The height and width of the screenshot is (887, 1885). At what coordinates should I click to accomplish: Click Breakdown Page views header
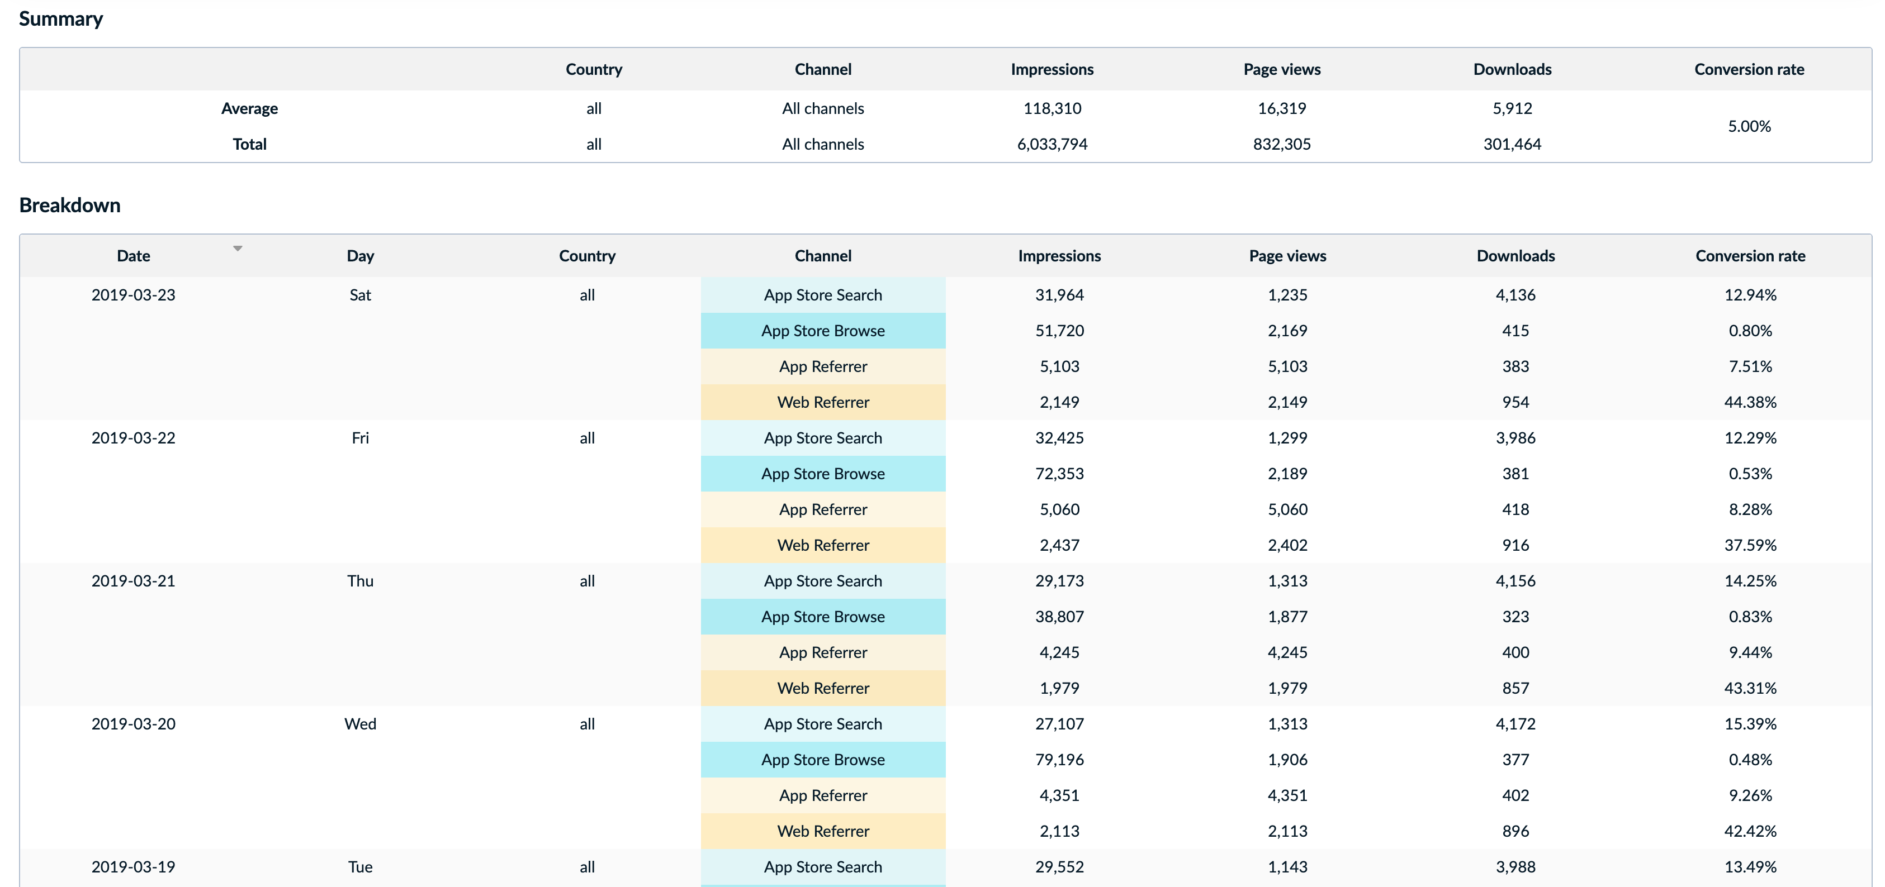click(1287, 256)
